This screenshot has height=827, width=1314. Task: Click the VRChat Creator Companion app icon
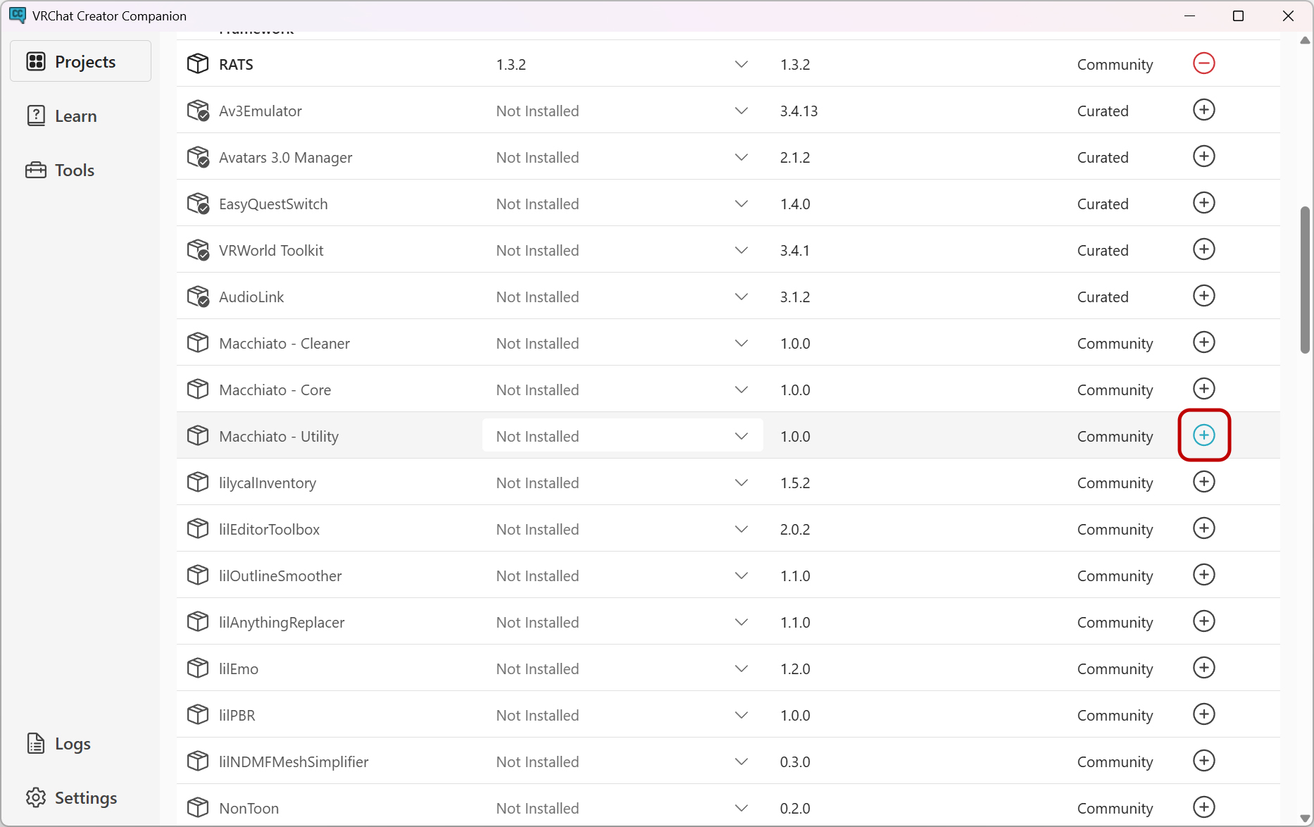18,15
